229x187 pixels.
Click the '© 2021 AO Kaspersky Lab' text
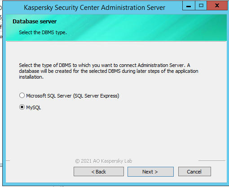point(104,161)
